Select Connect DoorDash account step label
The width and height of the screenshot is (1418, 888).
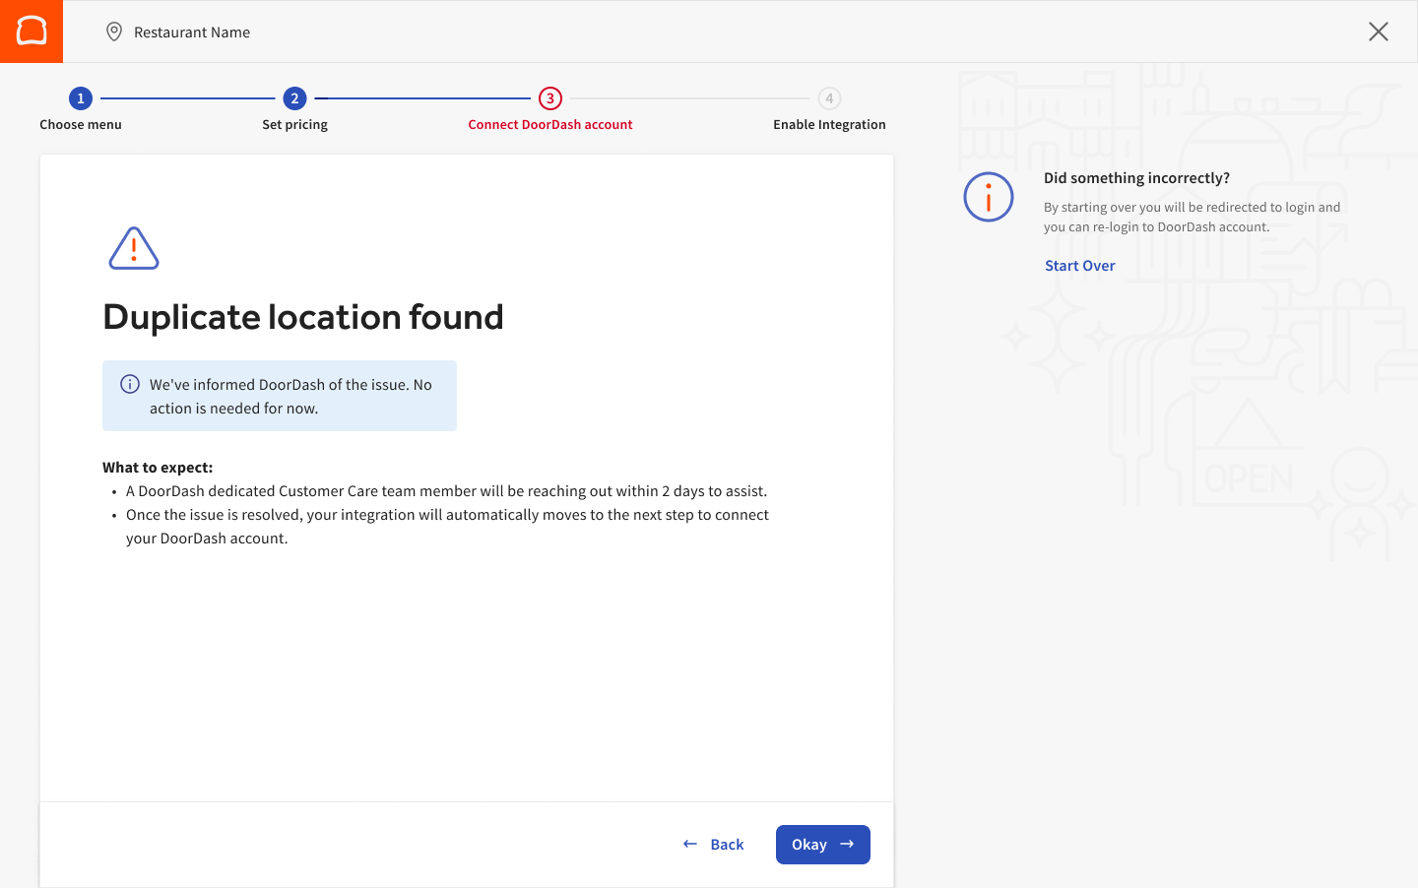550,125
